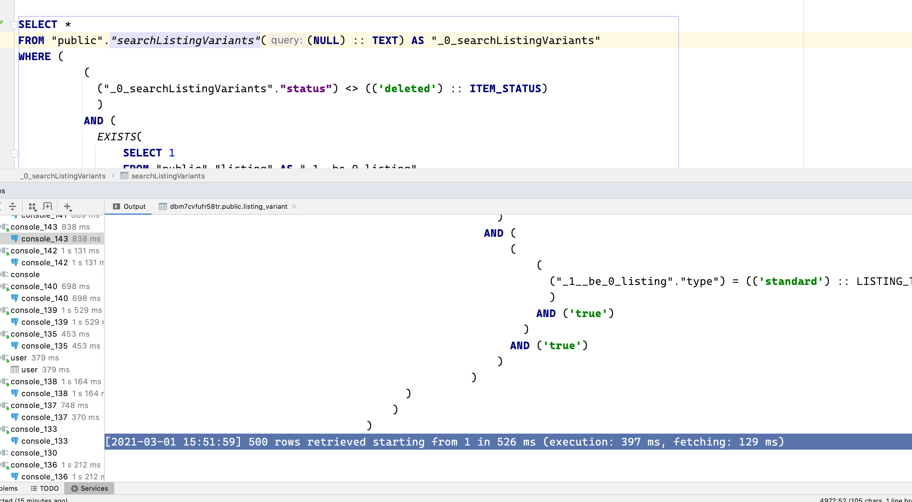
Task: Click the terminal icon on the Output tab
Action: [x=117, y=206]
